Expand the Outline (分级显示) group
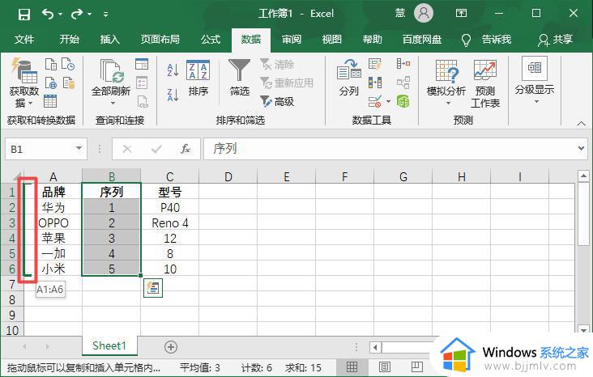Screen dimensions: 593x377 coord(535,81)
